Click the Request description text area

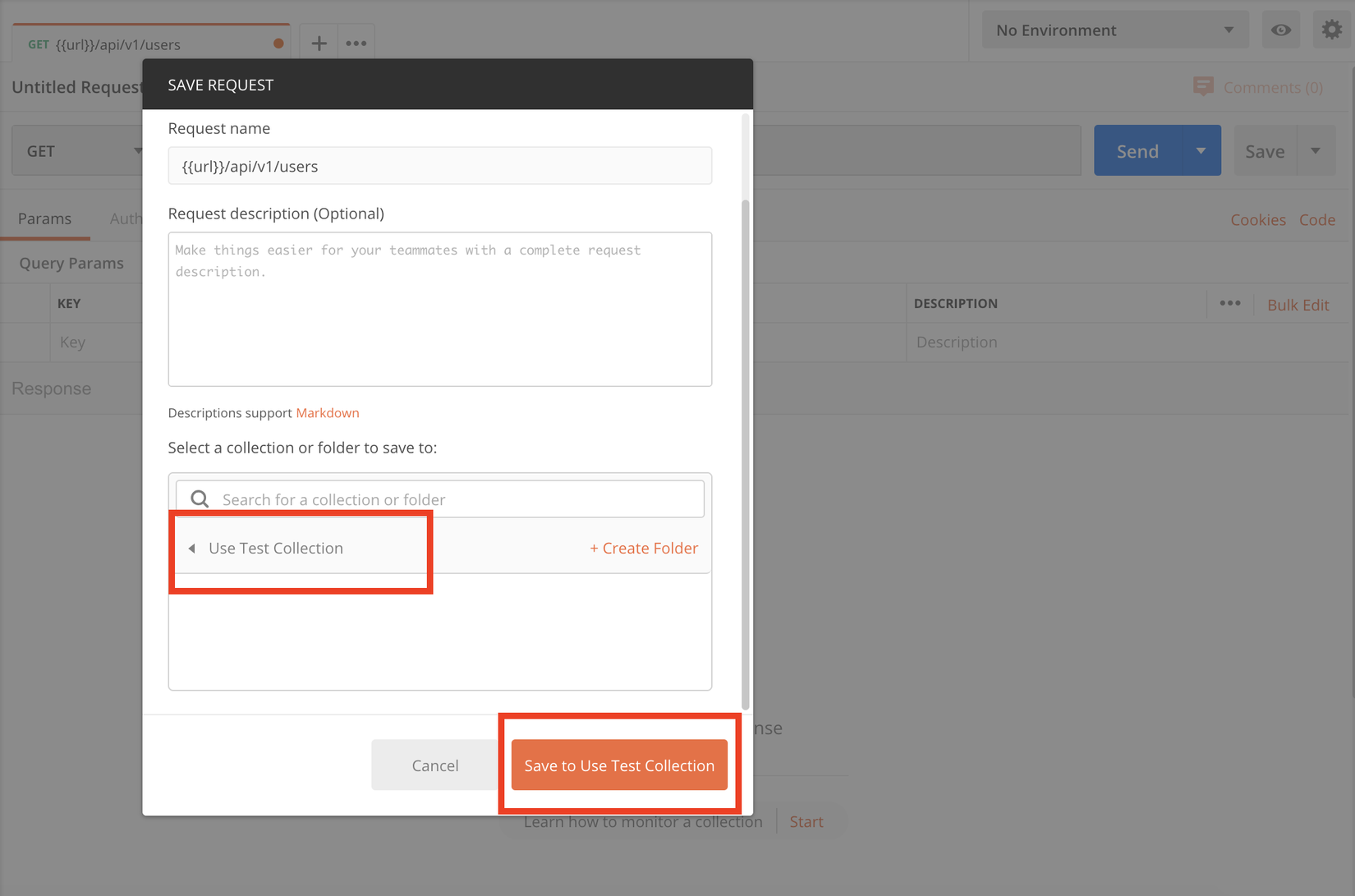439,310
